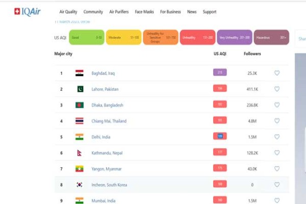Viewport: 306px width, 204px height.
Task: Click the Thailand flag icon
Action: click(x=80, y=121)
